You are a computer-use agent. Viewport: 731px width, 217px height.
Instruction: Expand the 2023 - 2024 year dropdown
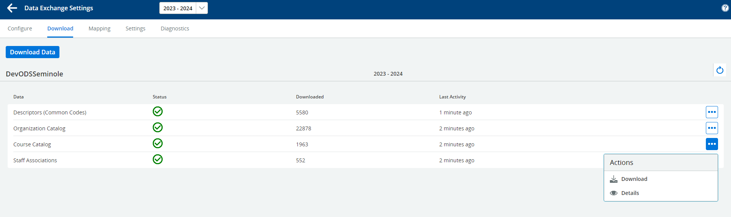(x=202, y=8)
